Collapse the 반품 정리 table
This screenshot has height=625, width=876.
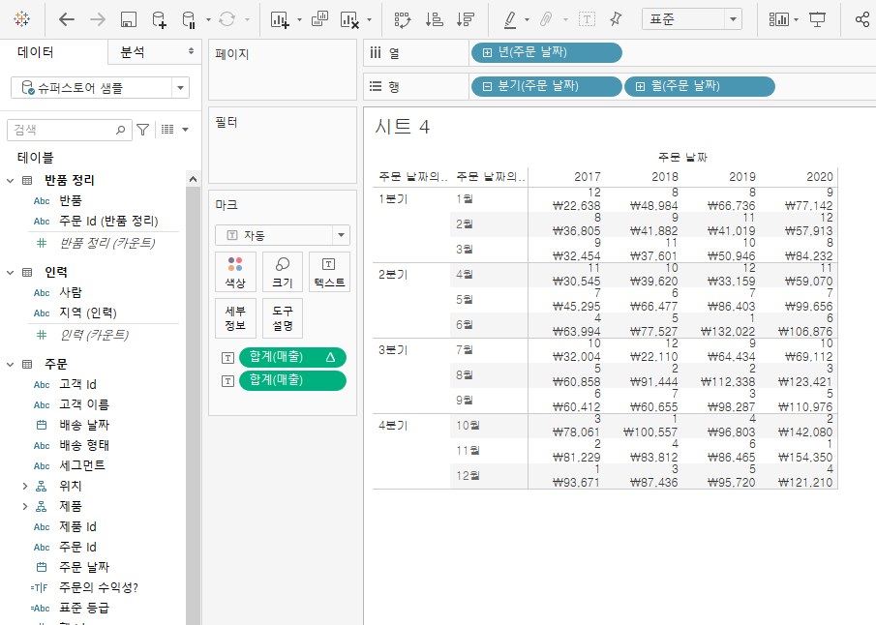pos(10,180)
